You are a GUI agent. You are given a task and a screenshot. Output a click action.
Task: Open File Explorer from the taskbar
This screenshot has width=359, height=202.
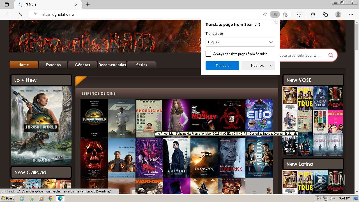click(x=32, y=198)
